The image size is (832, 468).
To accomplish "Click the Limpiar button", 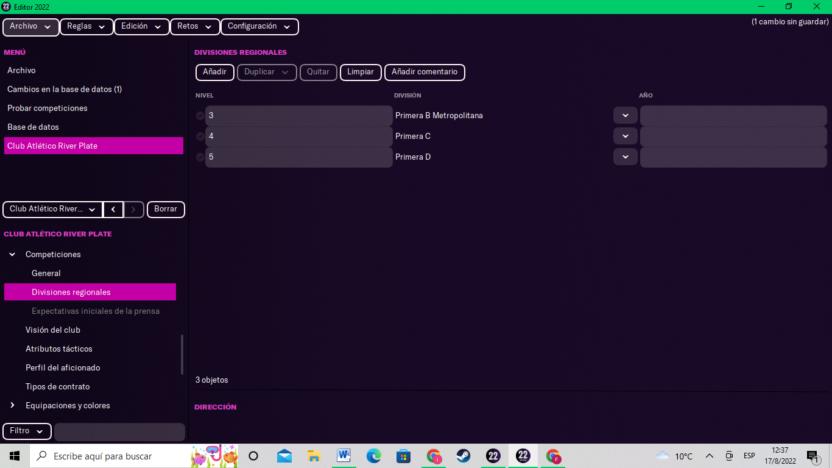I will (361, 72).
